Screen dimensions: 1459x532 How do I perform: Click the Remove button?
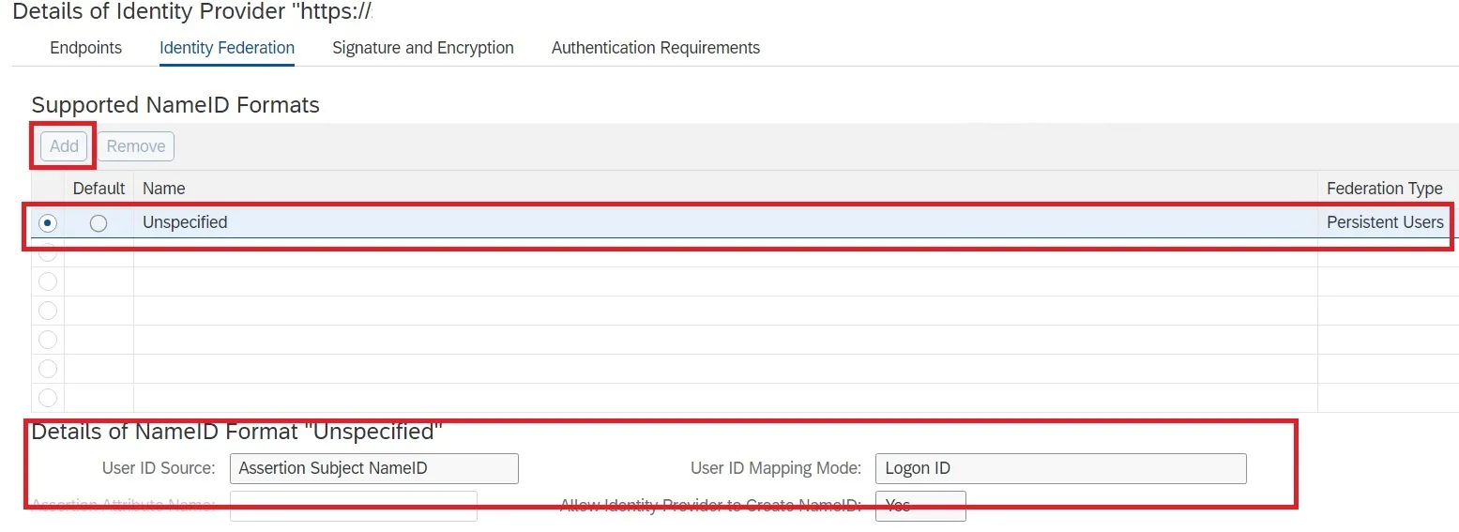pyautogui.click(x=135, y=146)
